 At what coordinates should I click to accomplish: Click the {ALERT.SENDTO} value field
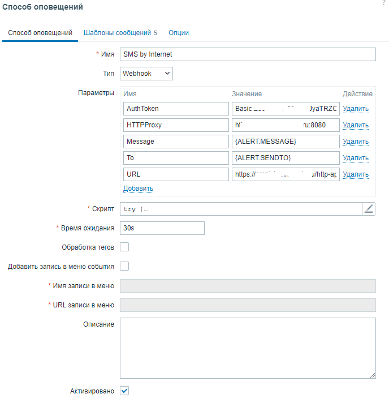[x=286, y=158]
